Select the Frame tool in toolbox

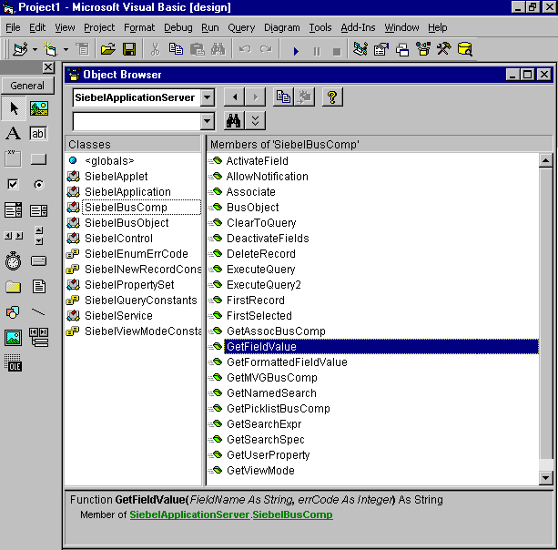click(x=14, y=158)
